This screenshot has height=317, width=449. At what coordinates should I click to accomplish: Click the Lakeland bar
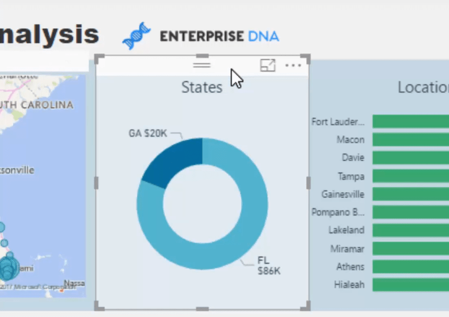tap(410, 230)
